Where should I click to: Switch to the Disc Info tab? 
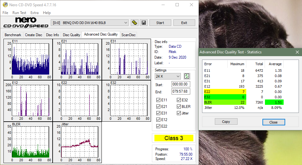tap(52, 35)
